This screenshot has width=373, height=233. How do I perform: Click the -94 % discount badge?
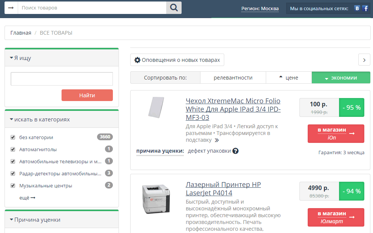click(x=351, y=191)
